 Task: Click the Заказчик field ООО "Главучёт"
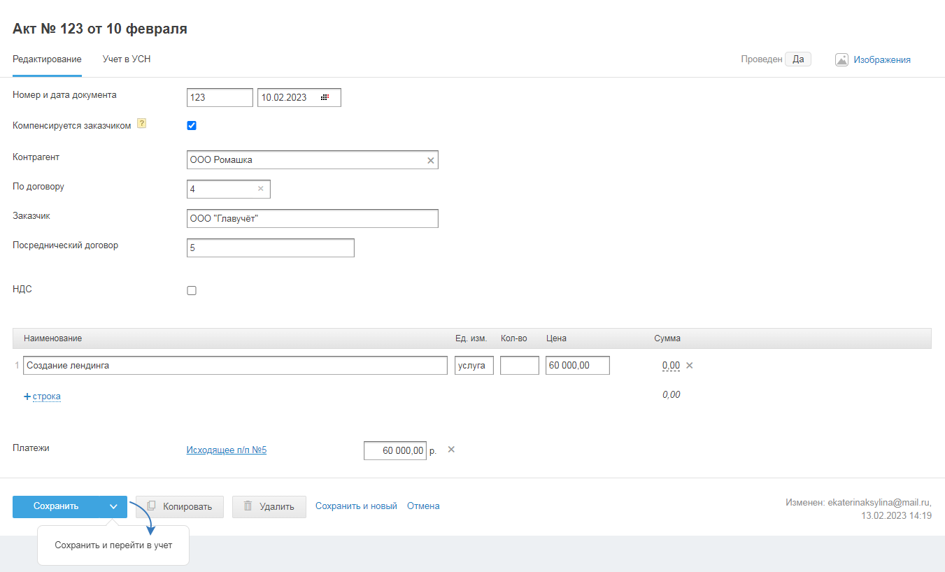313,219
